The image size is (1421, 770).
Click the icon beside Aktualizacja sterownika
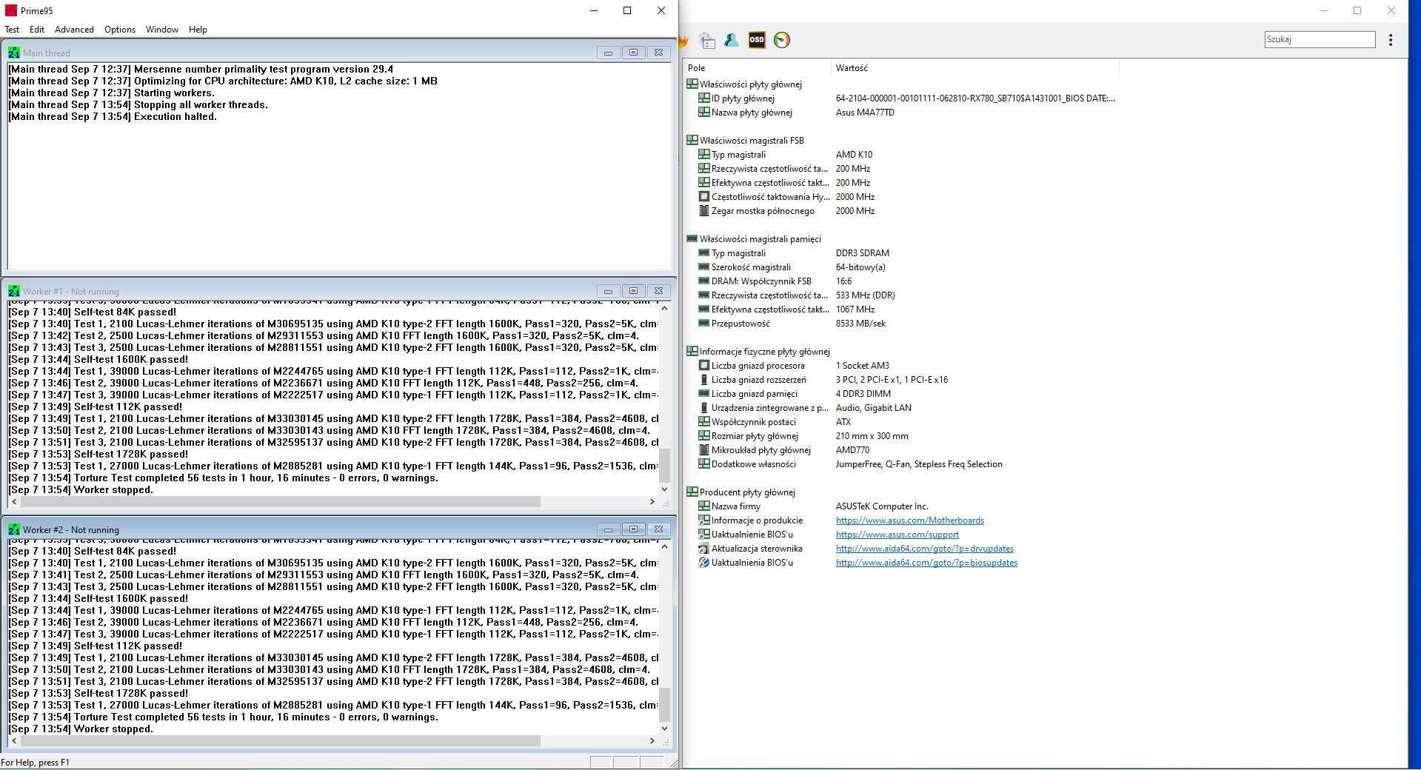click(704, 549)
